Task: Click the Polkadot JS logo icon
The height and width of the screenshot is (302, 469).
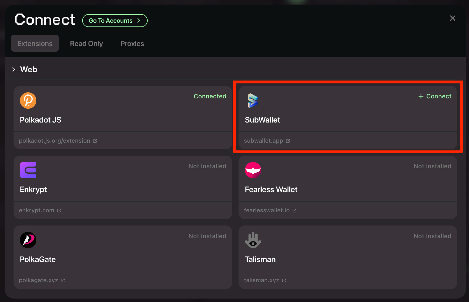Action: [28, 100]
